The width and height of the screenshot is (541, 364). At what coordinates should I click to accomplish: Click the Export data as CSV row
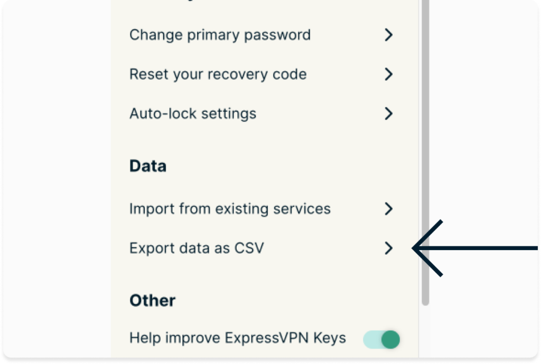click(x=259, y=248)
